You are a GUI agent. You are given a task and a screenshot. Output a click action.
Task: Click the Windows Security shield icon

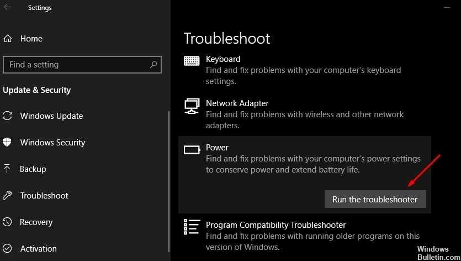(8, 143)
